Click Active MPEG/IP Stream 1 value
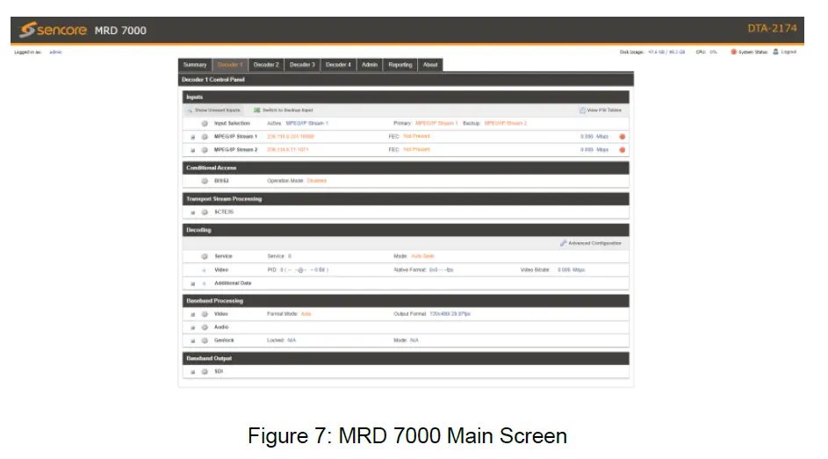The image size is (828, 459). tap(306, 124)
